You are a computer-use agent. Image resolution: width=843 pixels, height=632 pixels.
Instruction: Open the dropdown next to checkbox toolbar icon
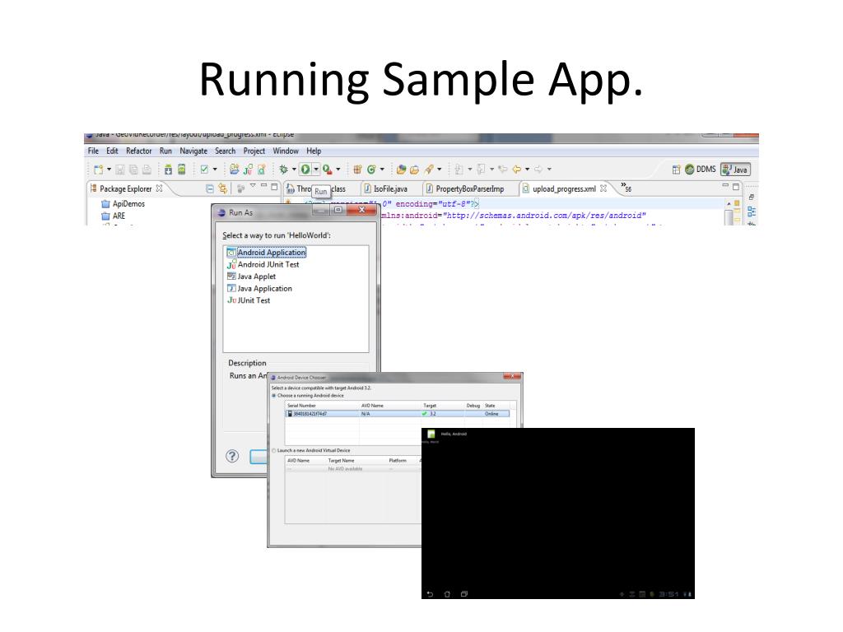click(215, 170)
